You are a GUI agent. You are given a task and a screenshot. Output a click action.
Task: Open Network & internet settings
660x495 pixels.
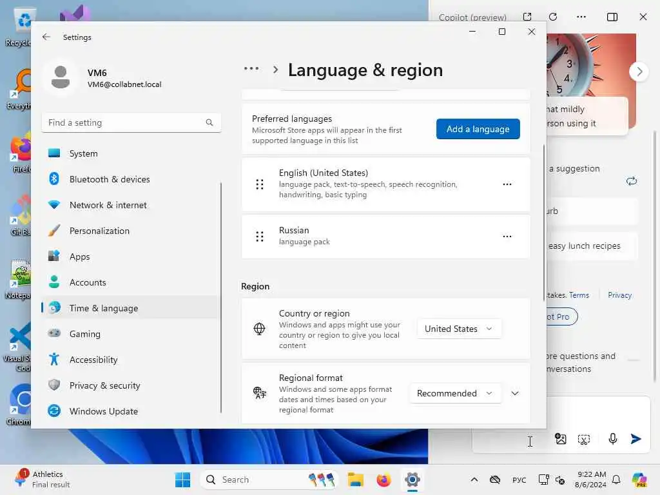point(131,205)
